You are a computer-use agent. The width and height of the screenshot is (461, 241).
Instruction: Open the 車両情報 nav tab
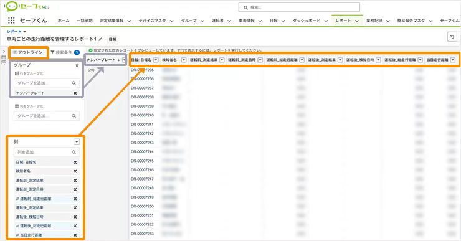246,21
